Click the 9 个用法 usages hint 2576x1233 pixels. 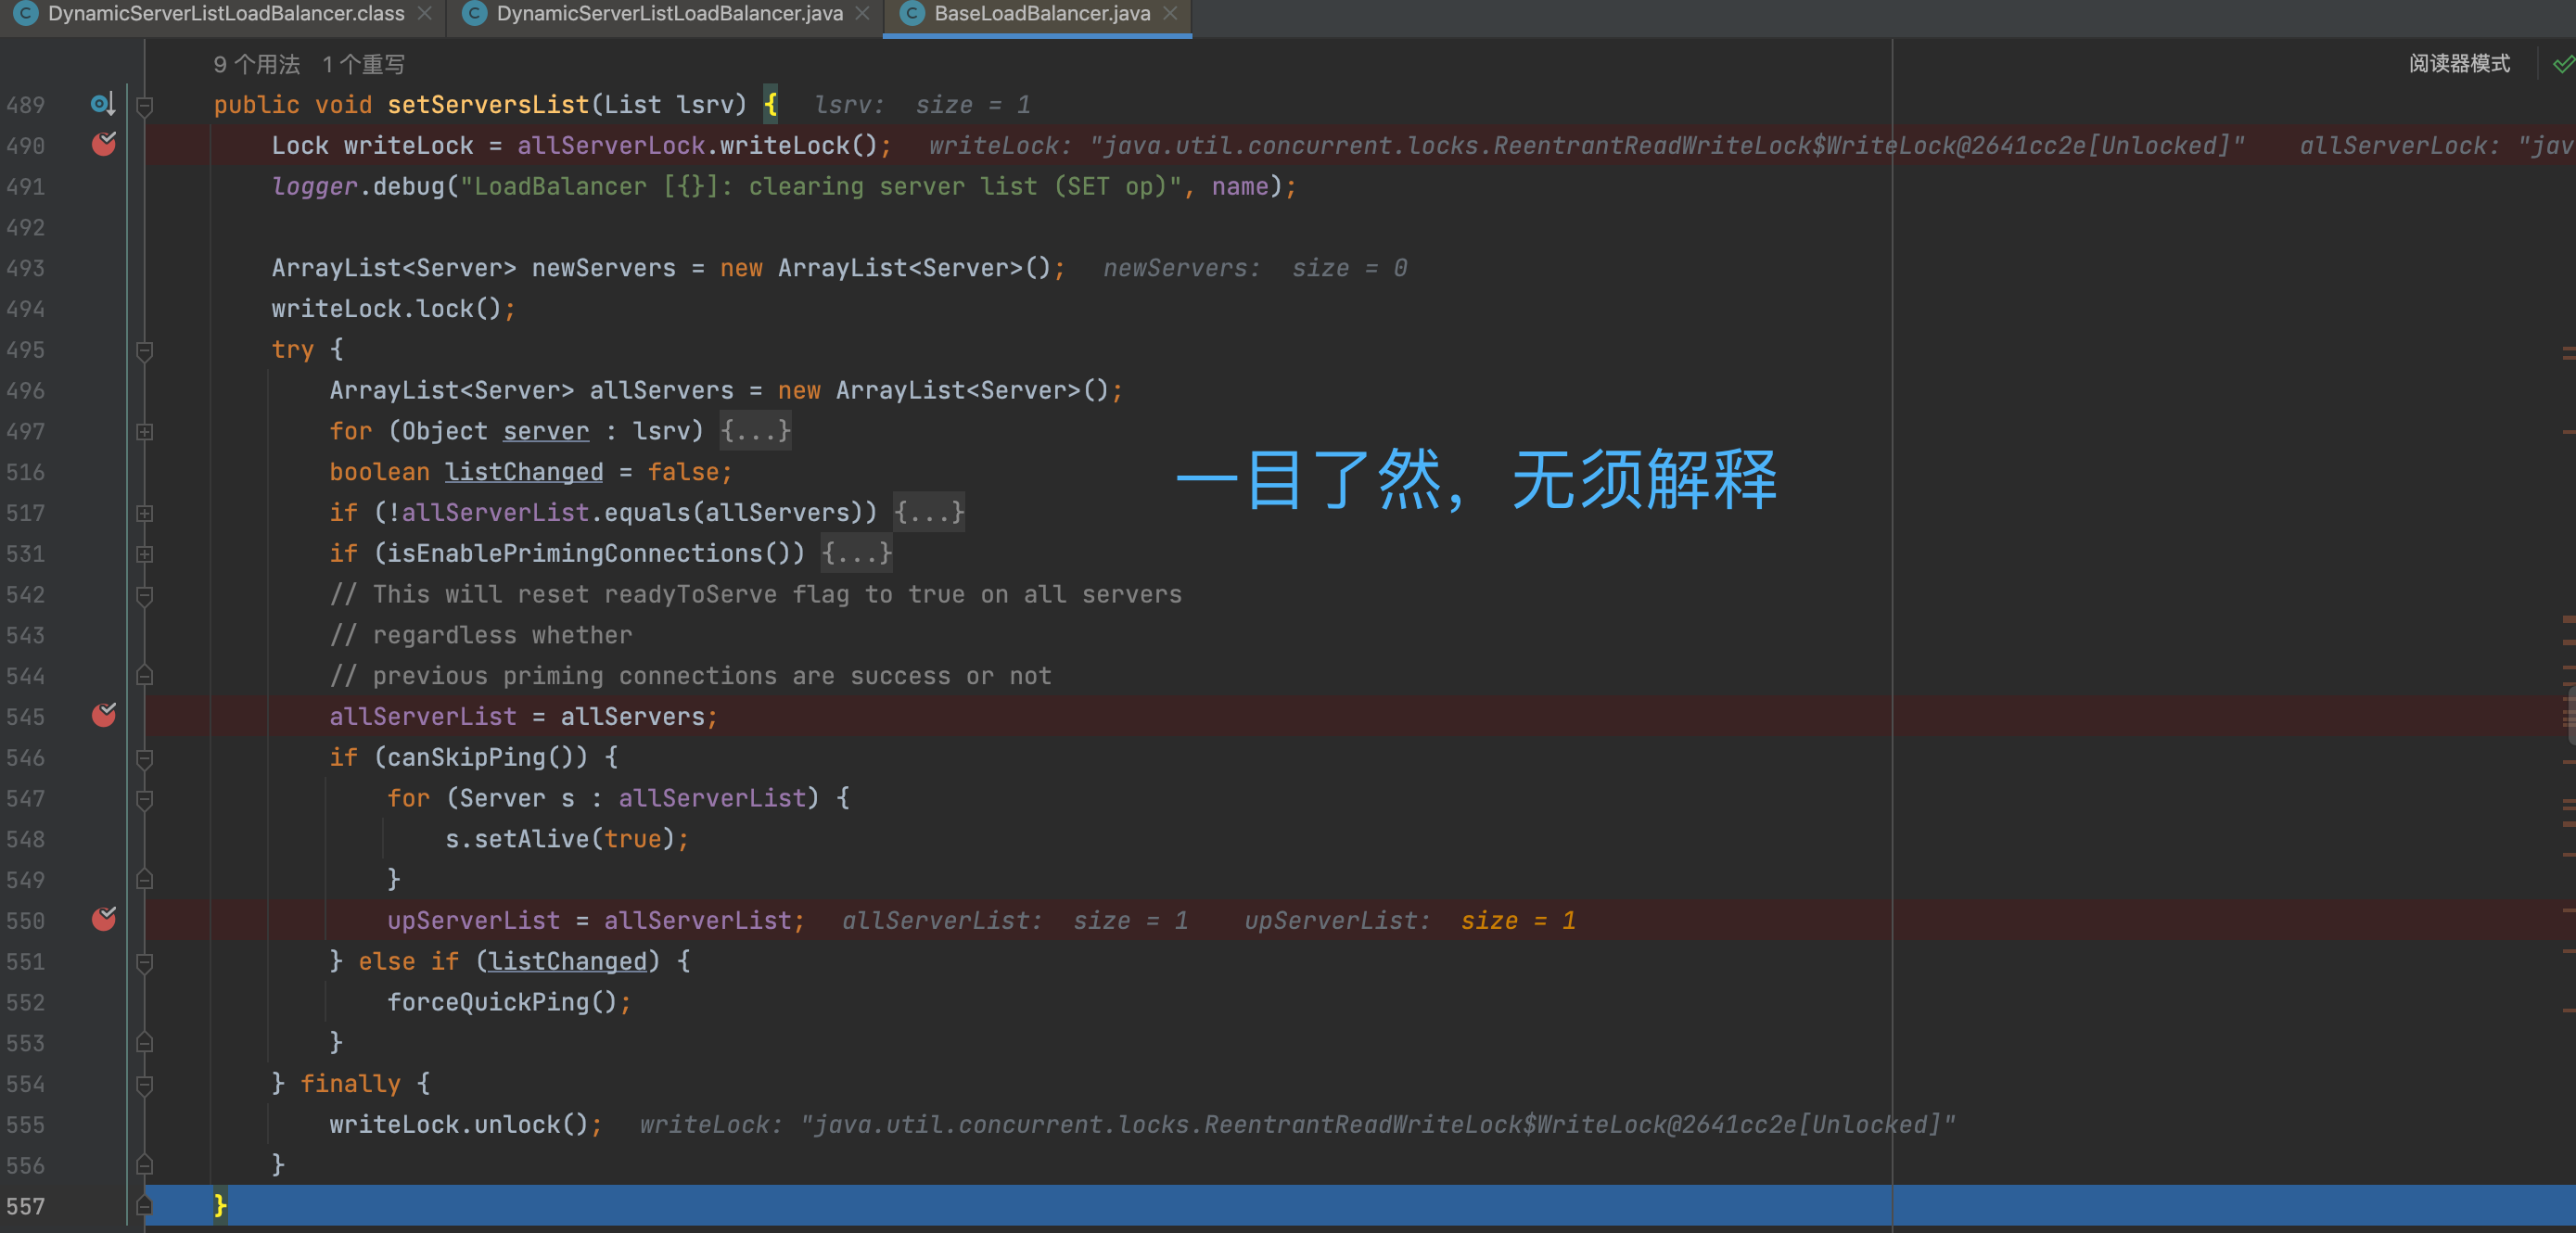(x=256, y=65)
